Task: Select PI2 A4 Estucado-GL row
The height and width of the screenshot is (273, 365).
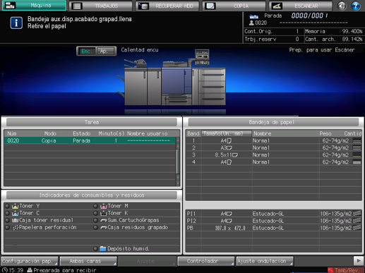Action: click(x=274, y=221)
